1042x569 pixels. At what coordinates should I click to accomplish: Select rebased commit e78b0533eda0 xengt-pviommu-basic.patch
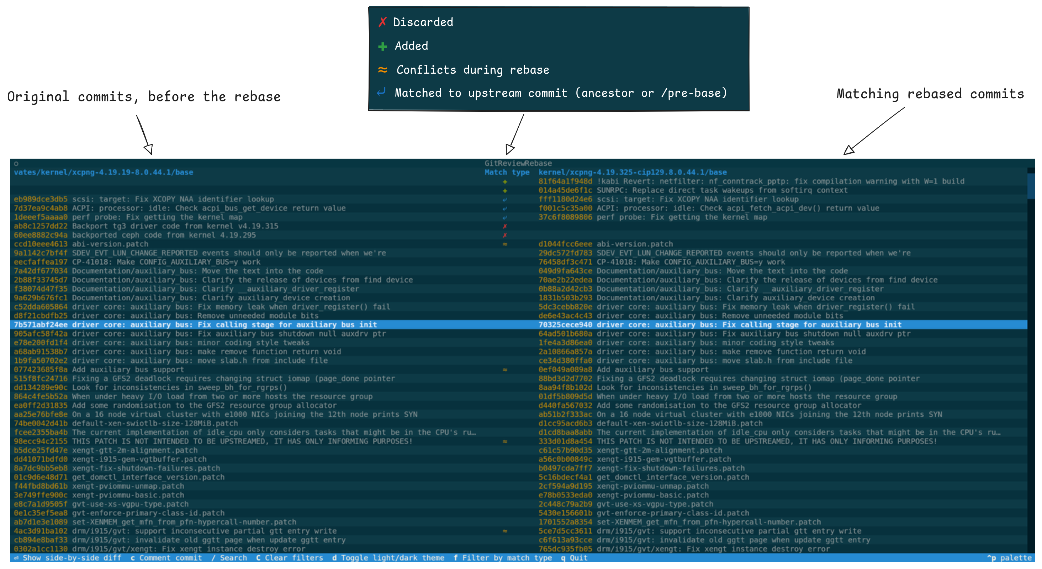(623, 495)
